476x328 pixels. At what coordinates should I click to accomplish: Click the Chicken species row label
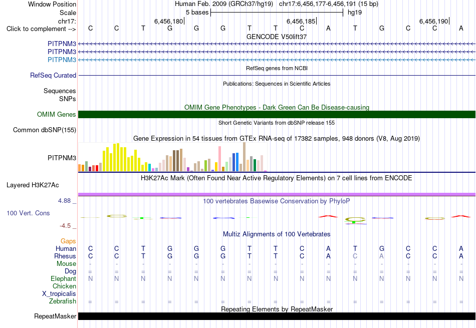click(x=64, y=286)
